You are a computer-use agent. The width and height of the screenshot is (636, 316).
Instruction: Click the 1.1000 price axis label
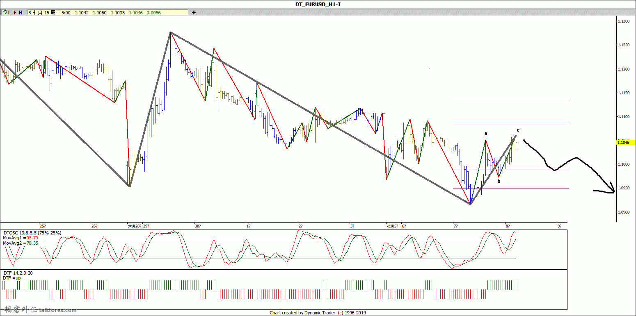[624, 164]
